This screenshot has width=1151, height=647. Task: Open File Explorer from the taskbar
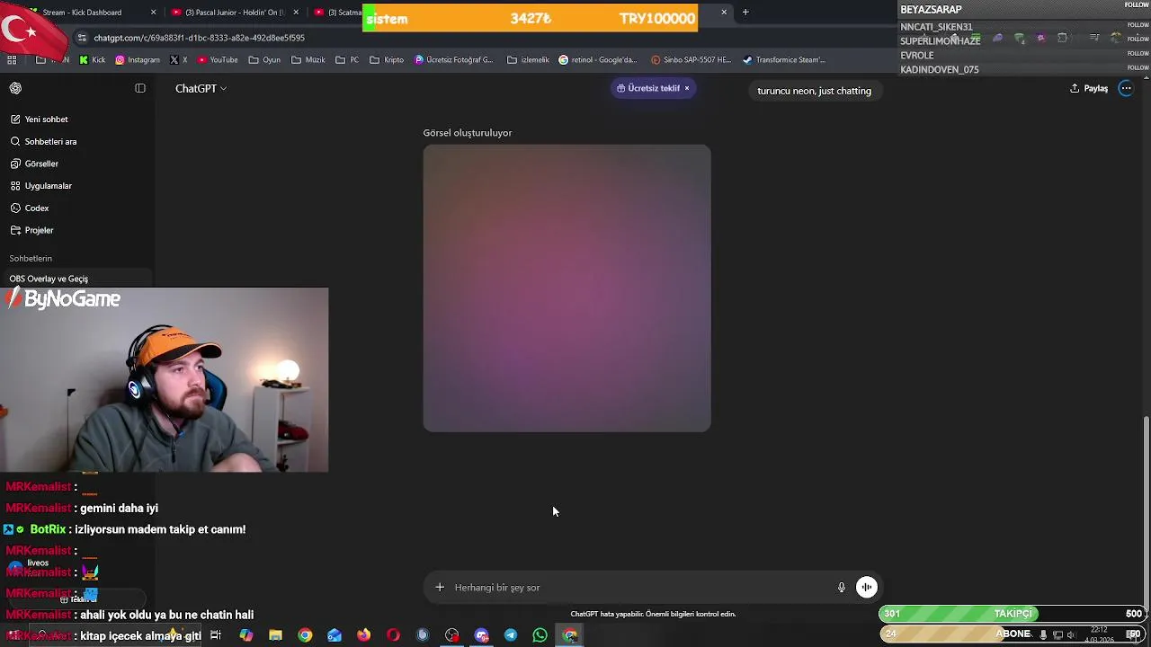coord(276,635)
